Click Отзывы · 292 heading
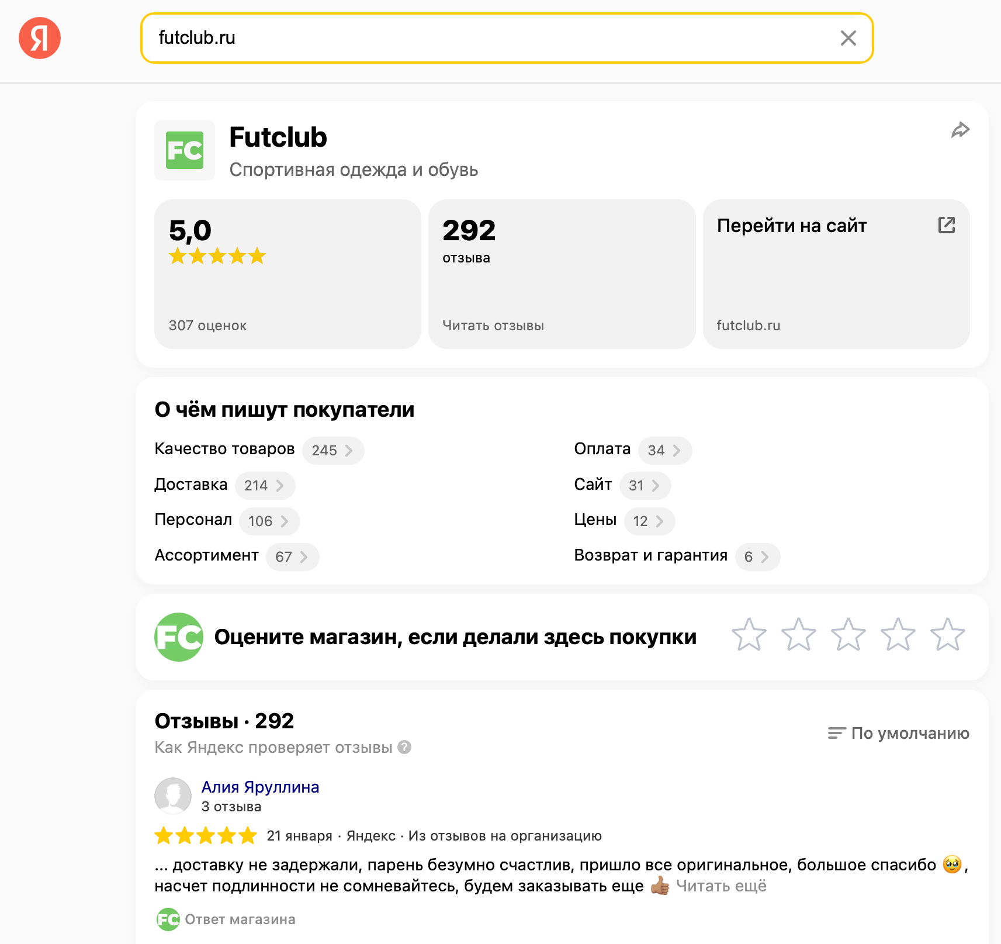Viewport: 1001px width, 944px height. (x=224, y=721)
